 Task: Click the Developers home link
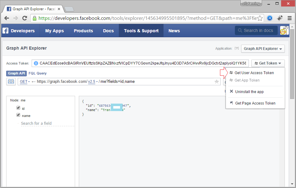point(23,31)
